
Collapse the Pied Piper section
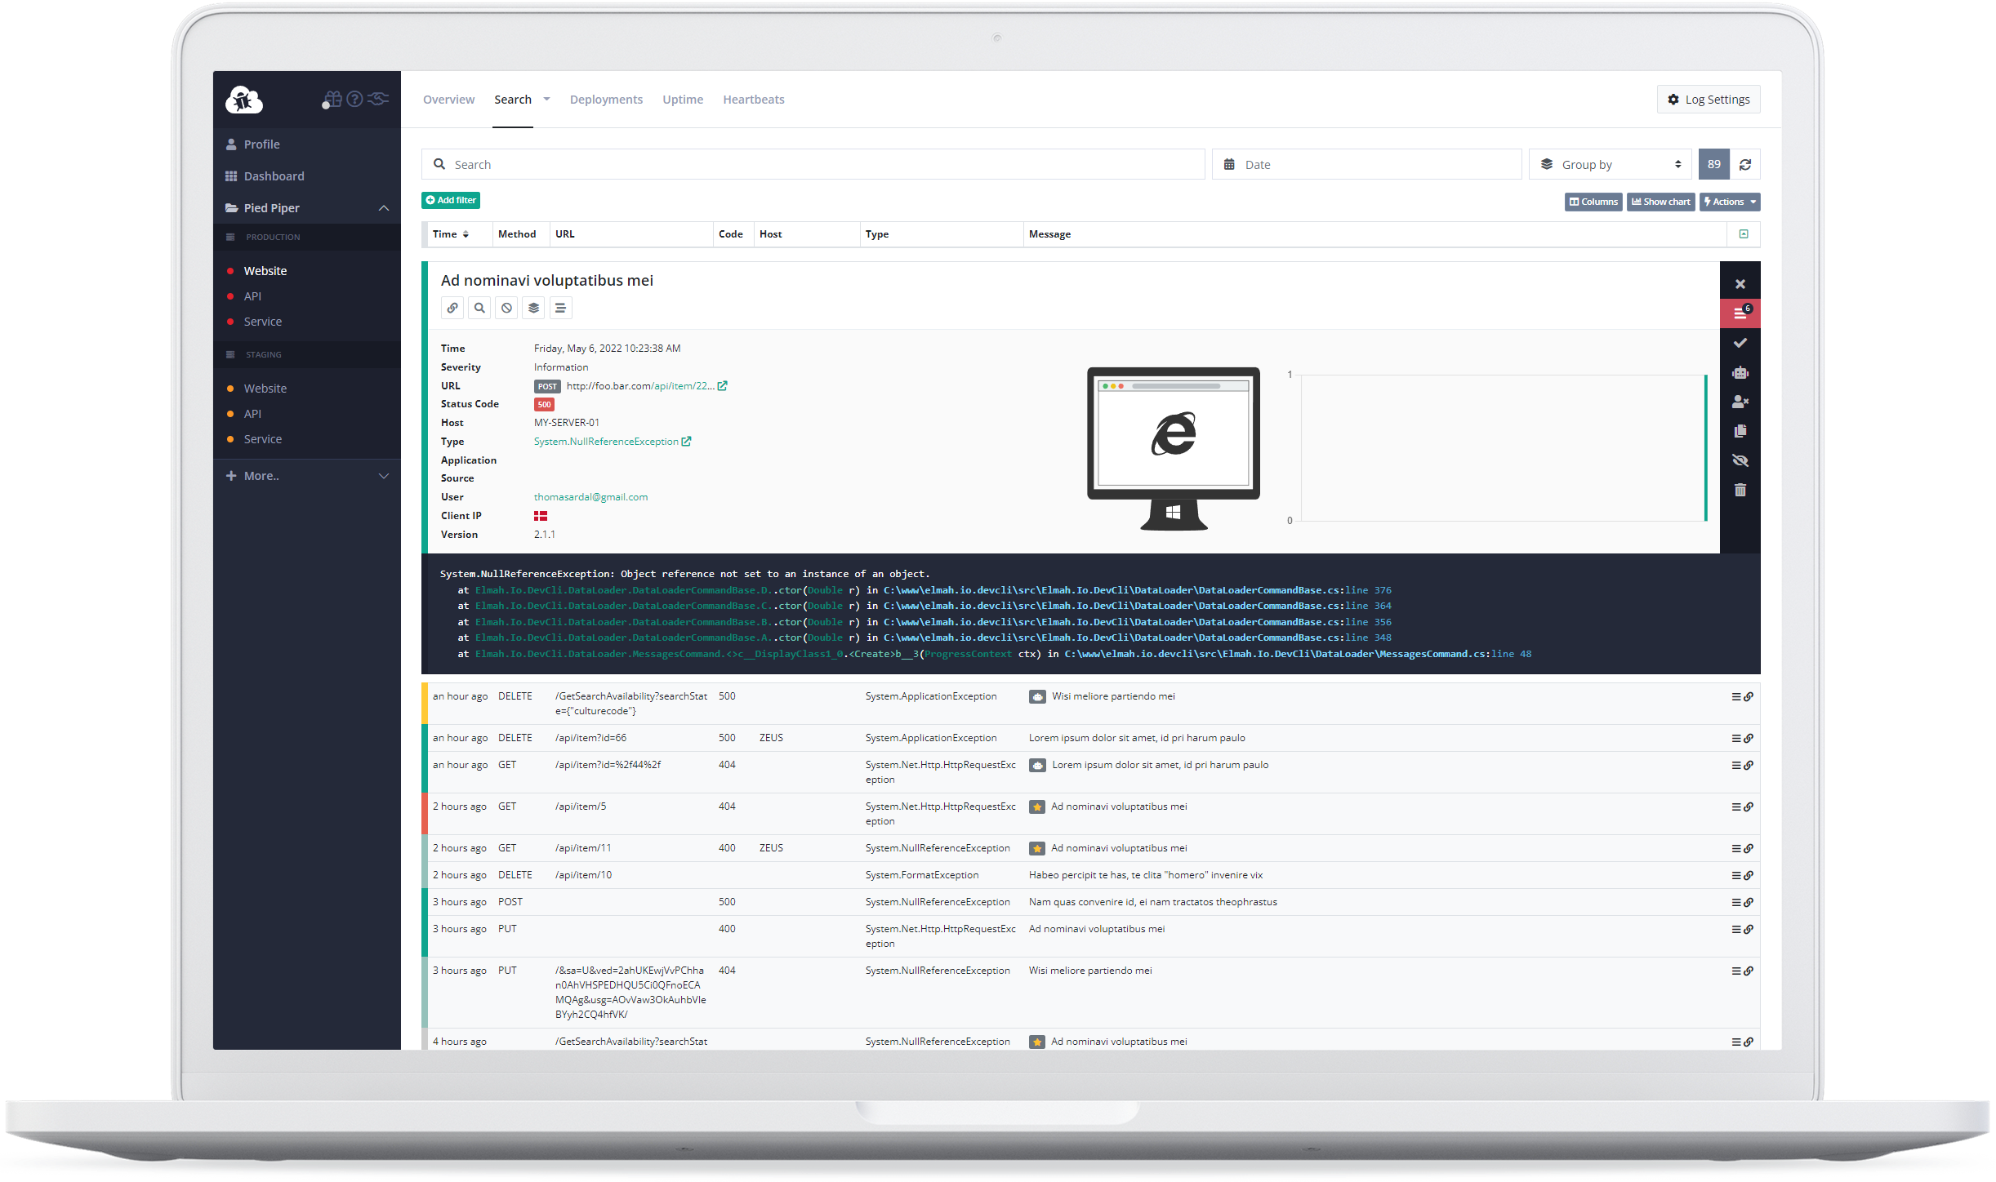pos(383,207)
